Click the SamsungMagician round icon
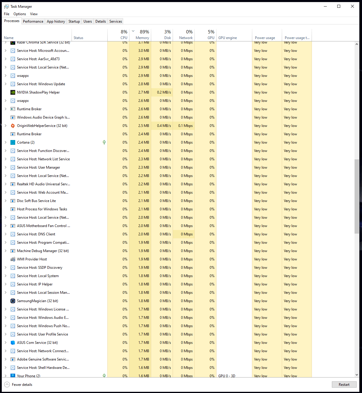 pos(13,301)
